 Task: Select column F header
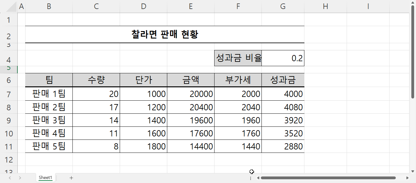(x=238, y=7)
